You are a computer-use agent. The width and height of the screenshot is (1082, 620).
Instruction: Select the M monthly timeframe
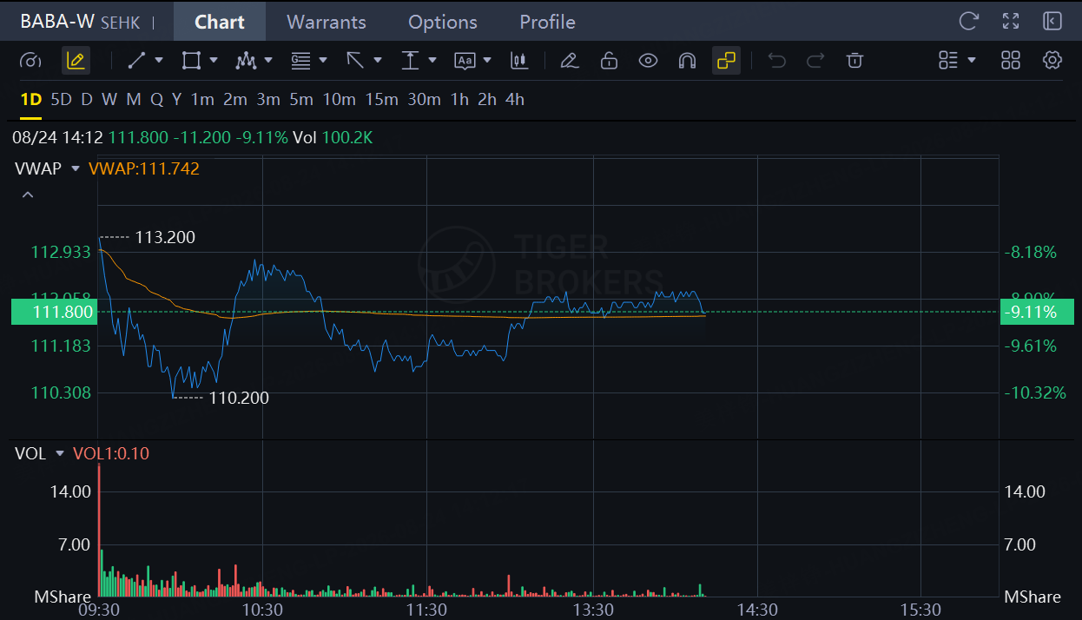(133, 100)
